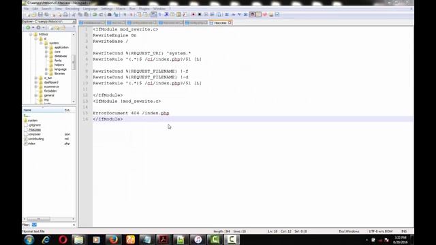Toggle Show all characters in toolbar

click(160, 14)
